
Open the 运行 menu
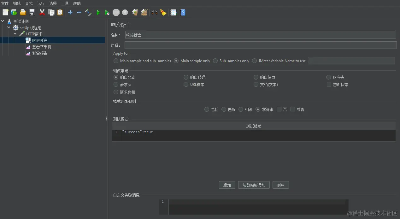click(x=40, y=3)
